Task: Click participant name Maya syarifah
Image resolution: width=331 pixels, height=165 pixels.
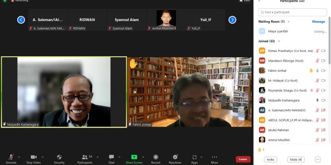Action: tap(278, 31)
